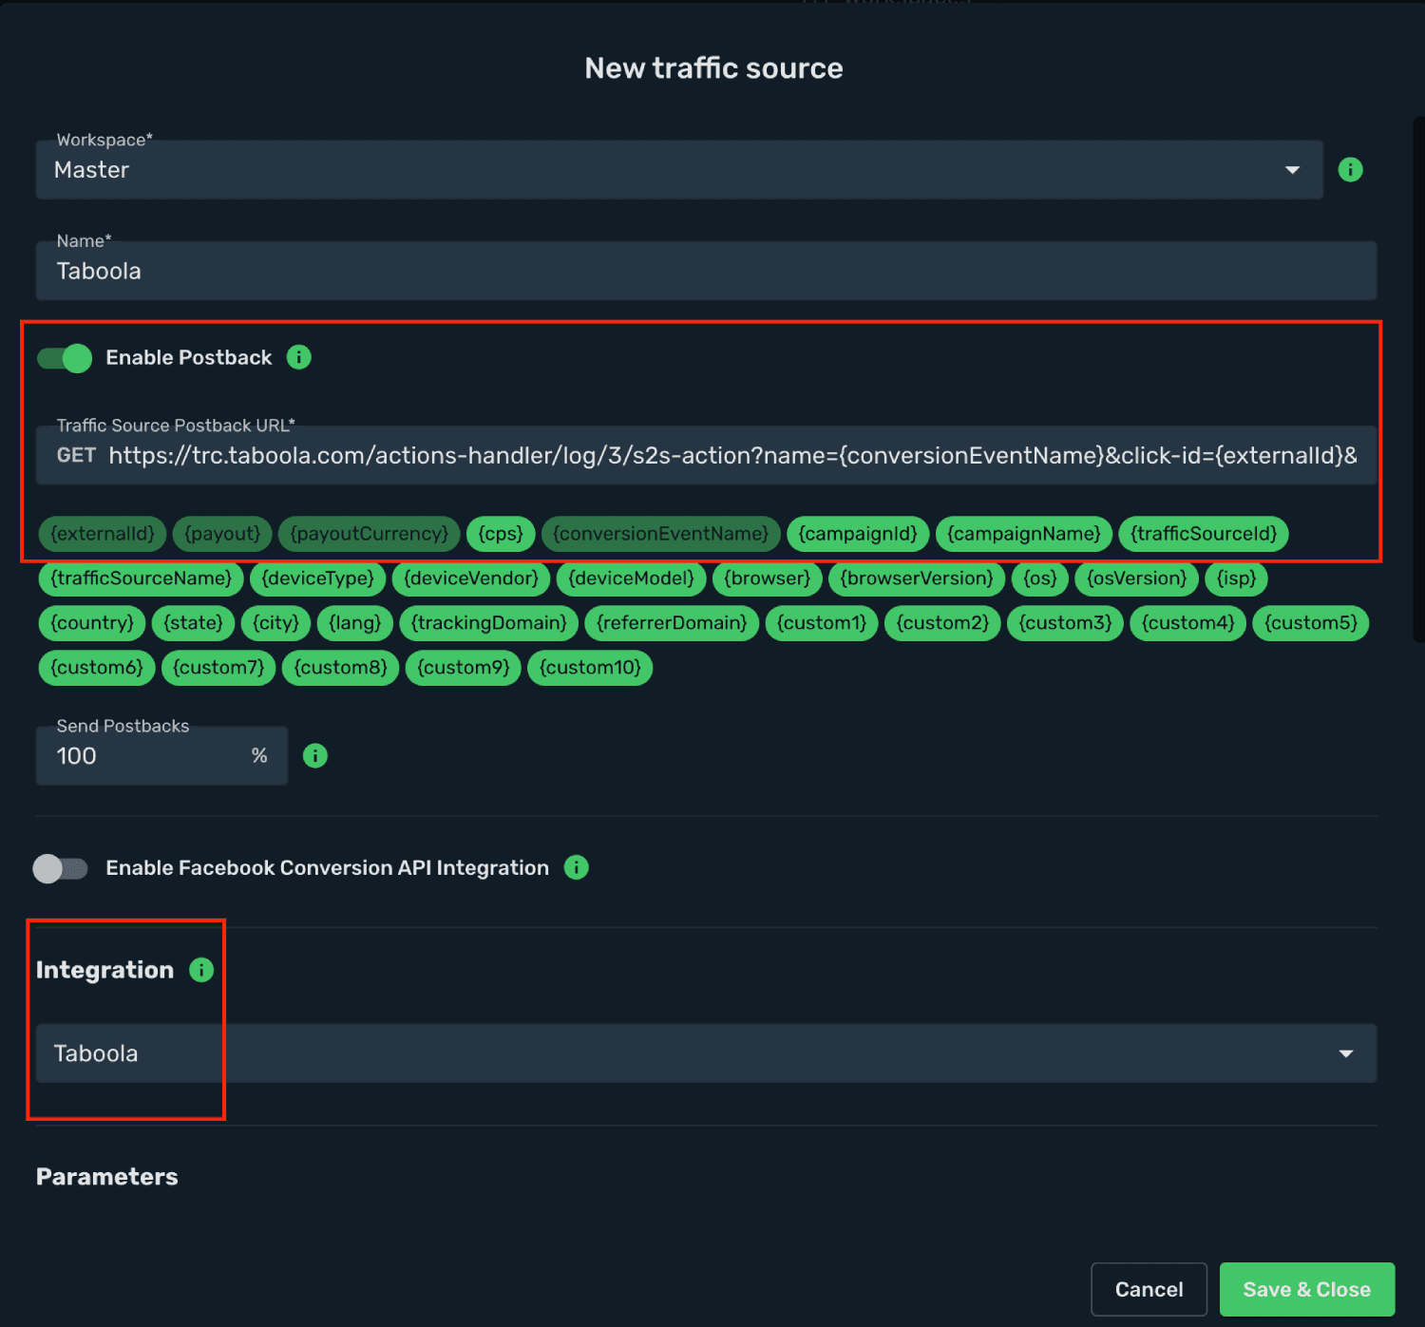The width and height of the screenshot is (1425, 1327).
Task: Click the GET method label
Action: click(x=76, y=455)
